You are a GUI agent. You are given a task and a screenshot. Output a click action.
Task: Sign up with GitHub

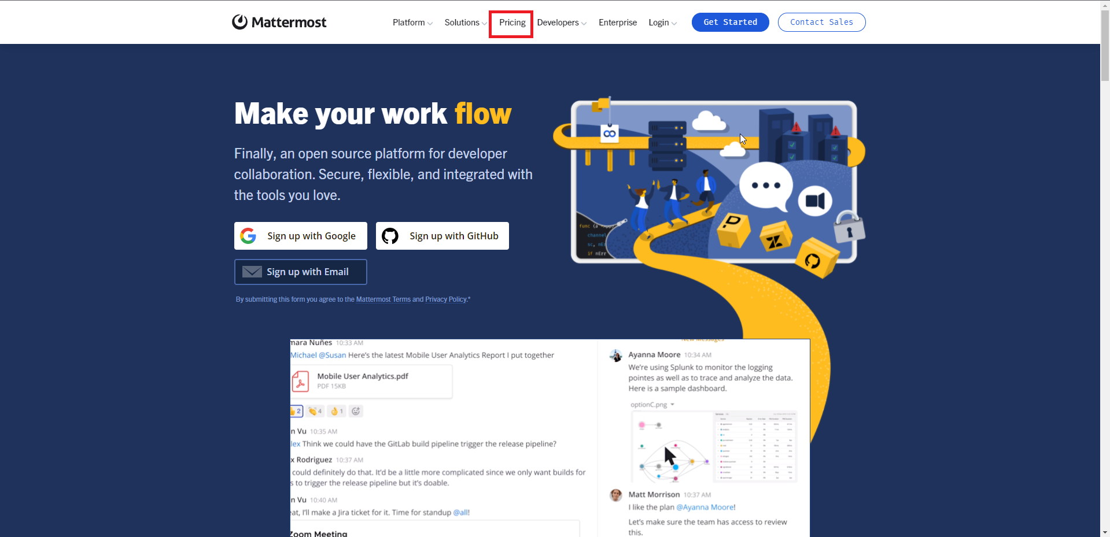coord(442,236)
